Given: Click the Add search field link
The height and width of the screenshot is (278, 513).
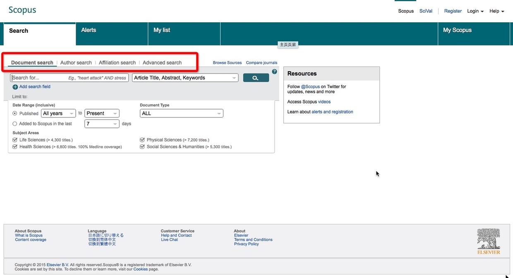Looking at the screenshot, I should [35, 87].
